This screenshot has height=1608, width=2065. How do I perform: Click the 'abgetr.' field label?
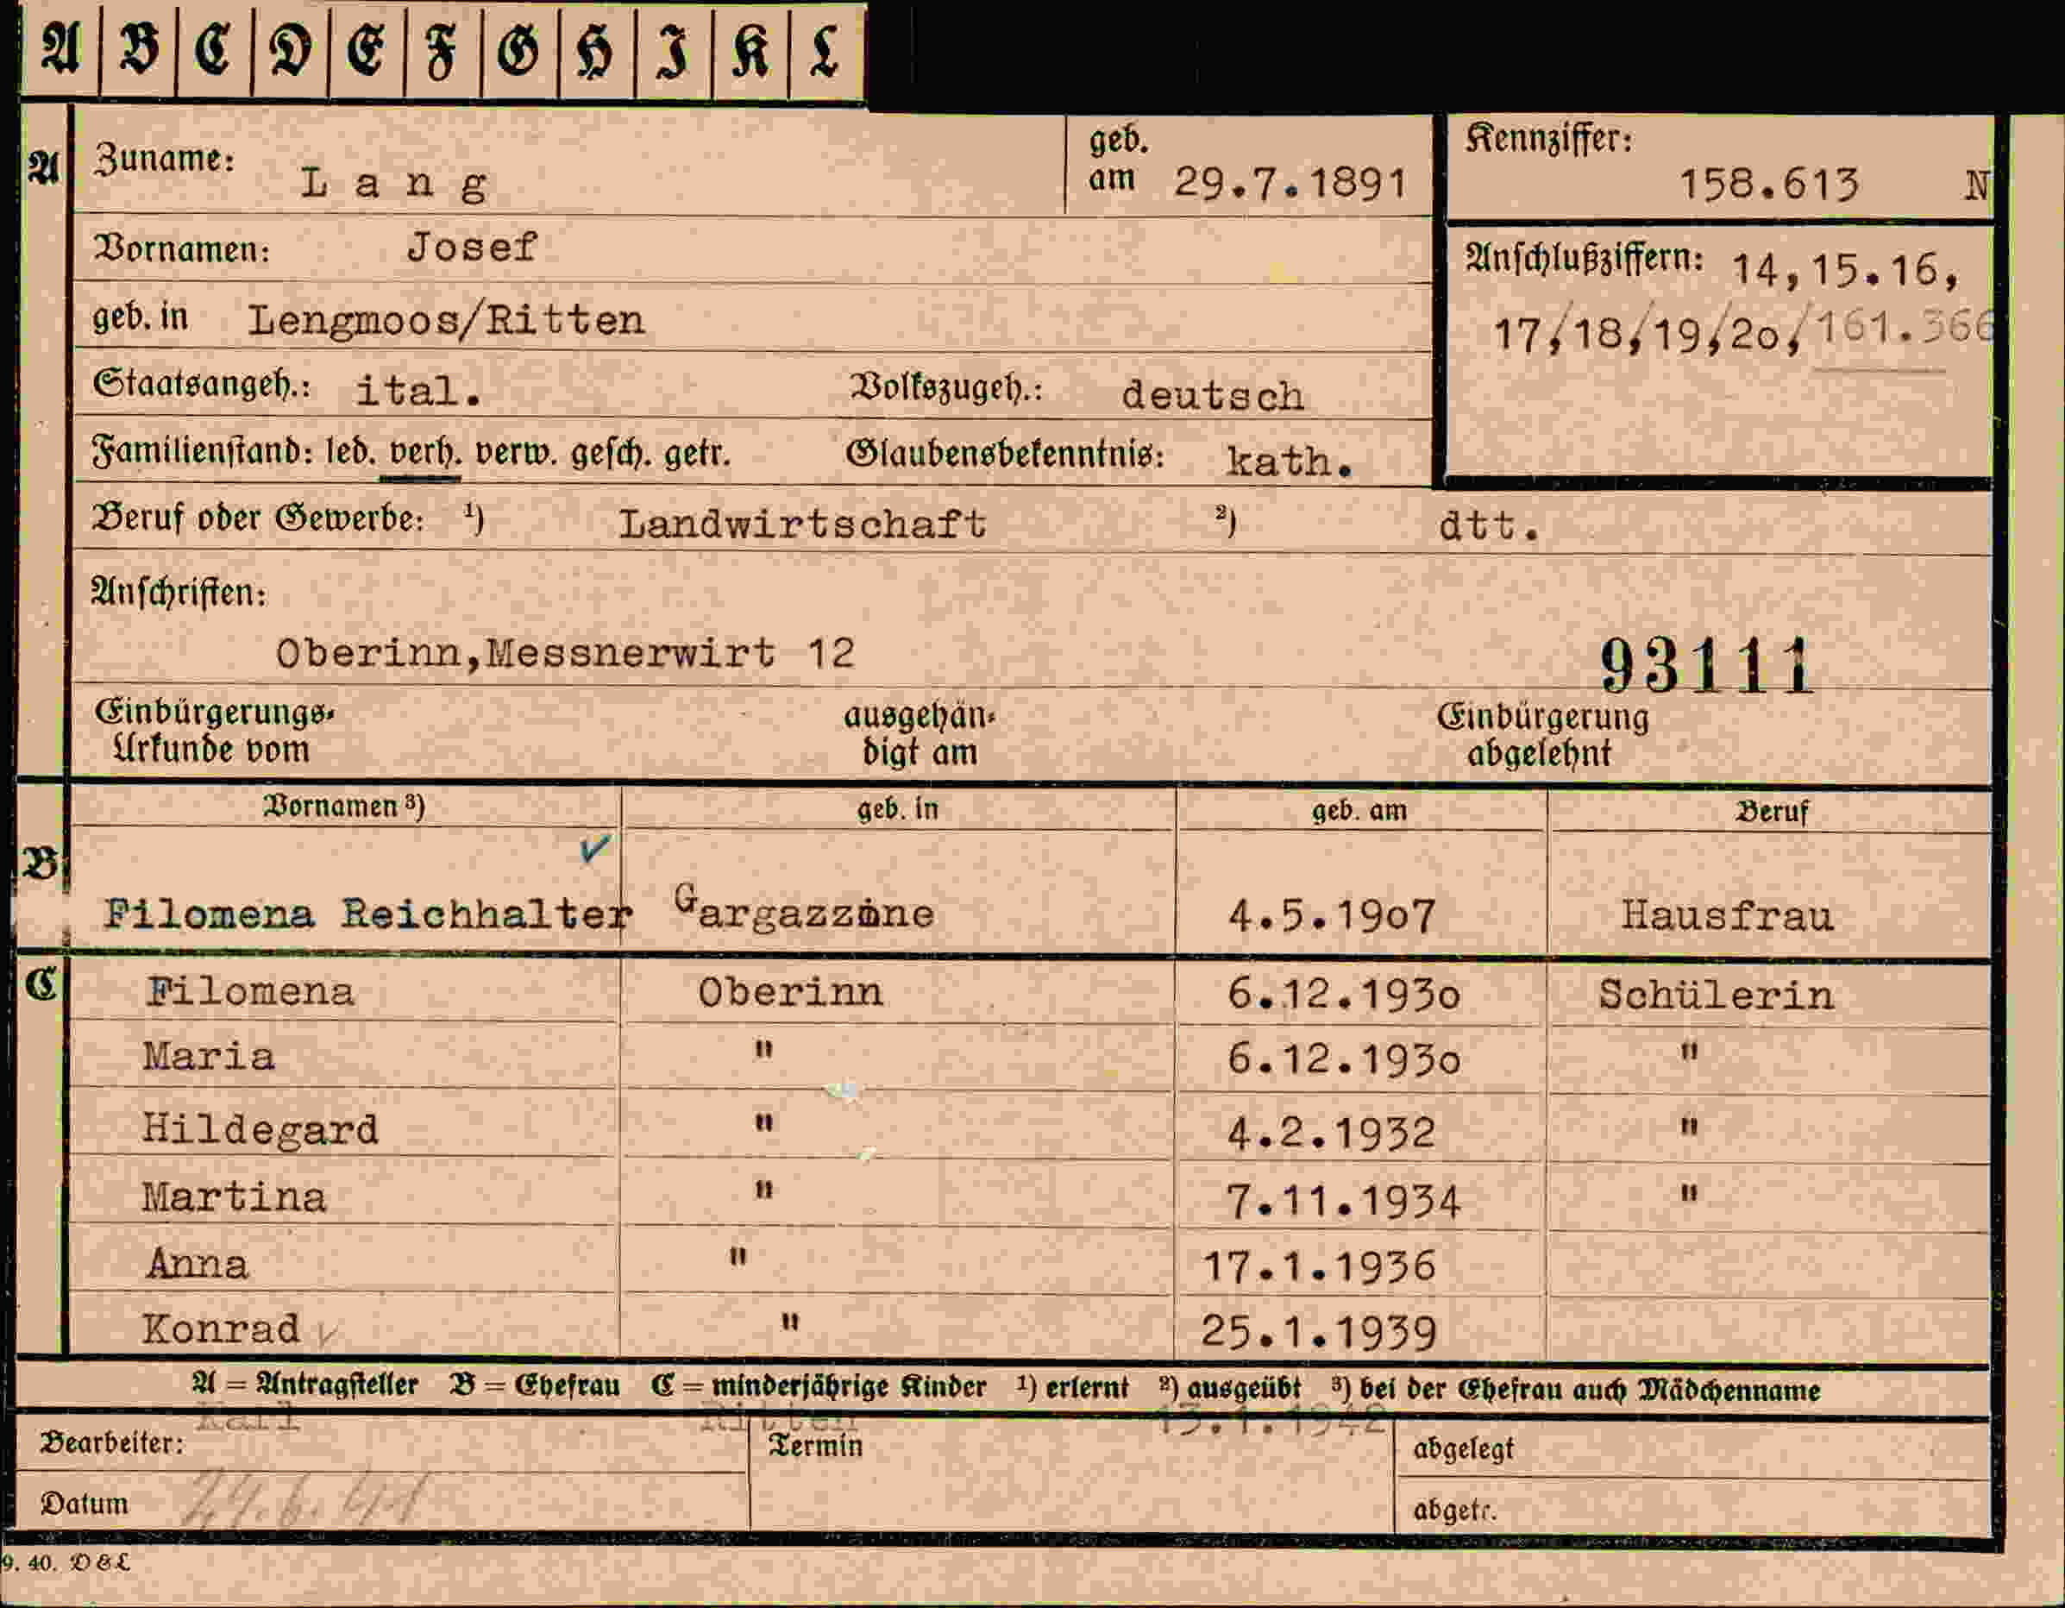coord(1454,1511)
